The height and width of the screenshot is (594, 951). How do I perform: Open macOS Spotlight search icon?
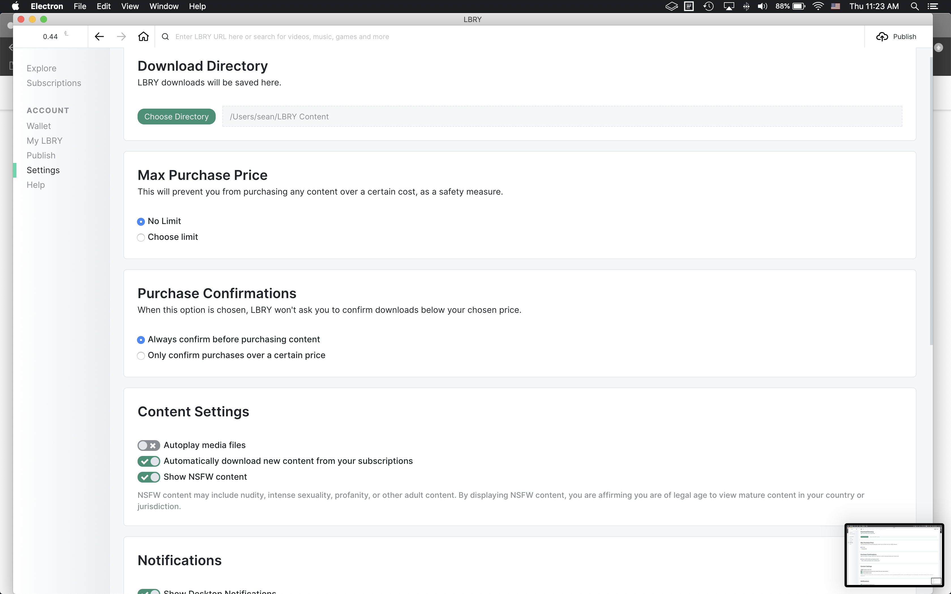click(914, 6)
